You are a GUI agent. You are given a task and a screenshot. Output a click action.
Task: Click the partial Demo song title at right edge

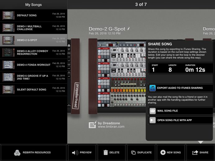tap(209, 29)
